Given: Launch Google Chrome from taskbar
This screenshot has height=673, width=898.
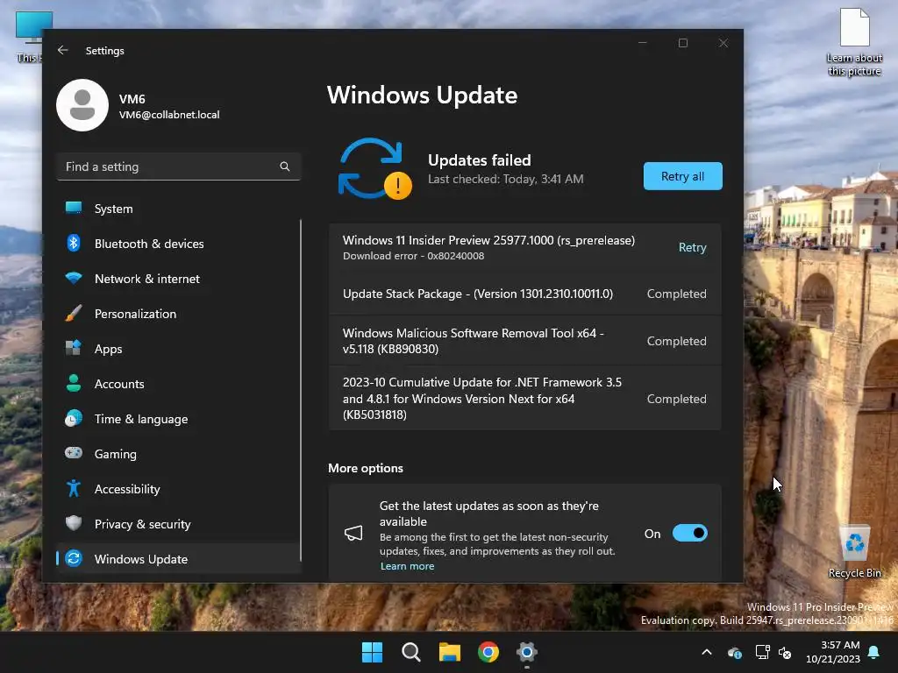Looking at the screenshot, I should [488, 652].
